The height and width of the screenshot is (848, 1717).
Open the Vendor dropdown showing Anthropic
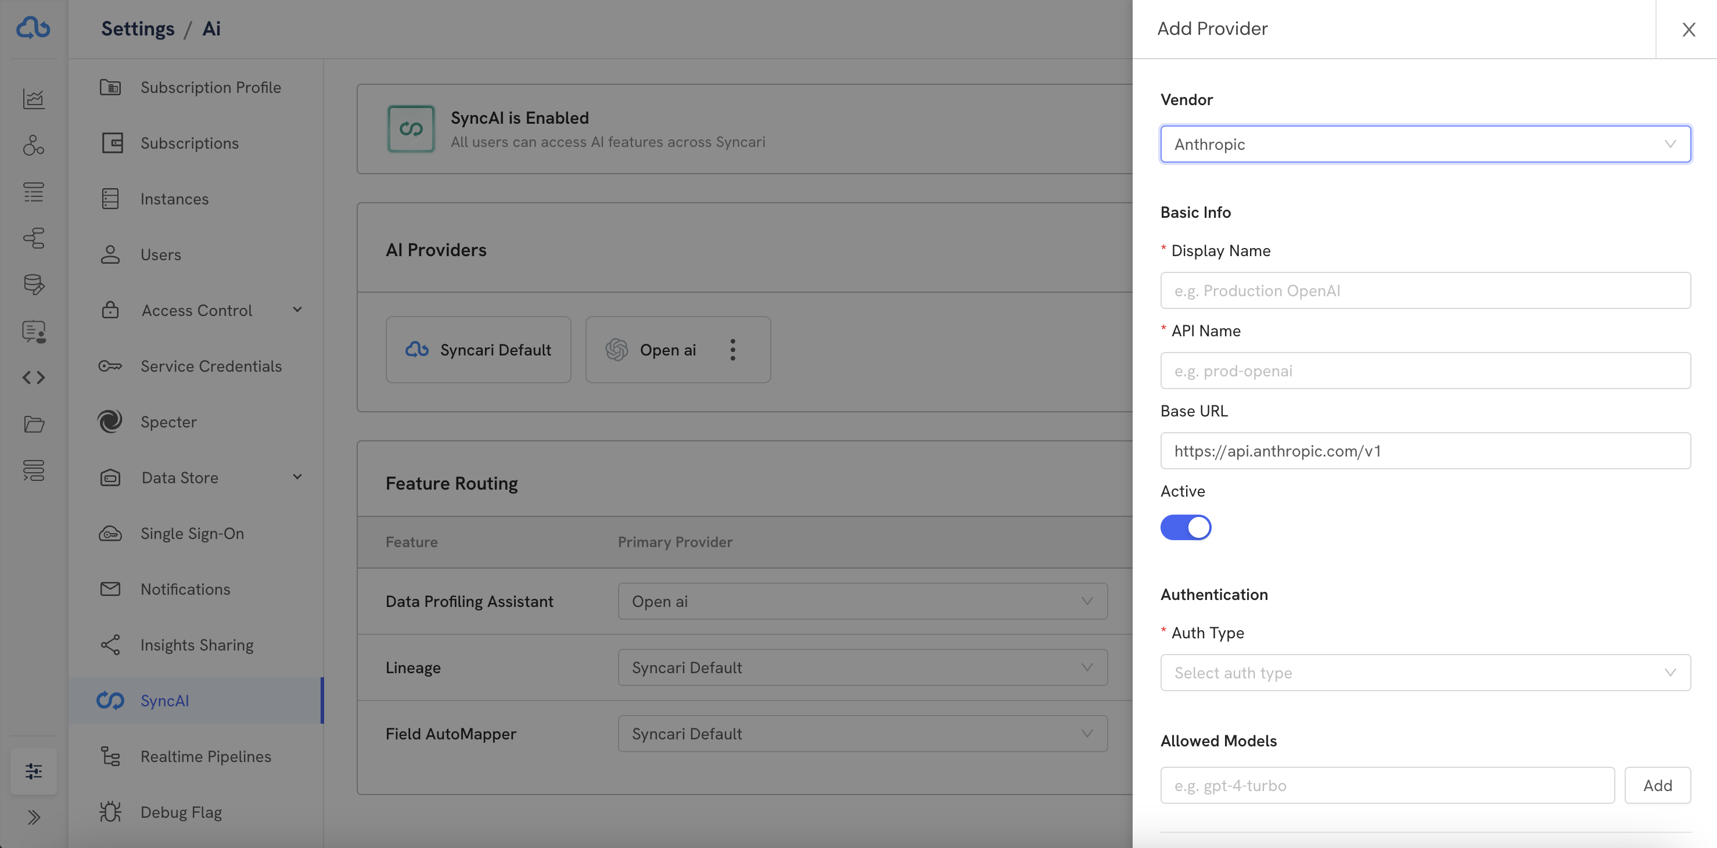1425,144
